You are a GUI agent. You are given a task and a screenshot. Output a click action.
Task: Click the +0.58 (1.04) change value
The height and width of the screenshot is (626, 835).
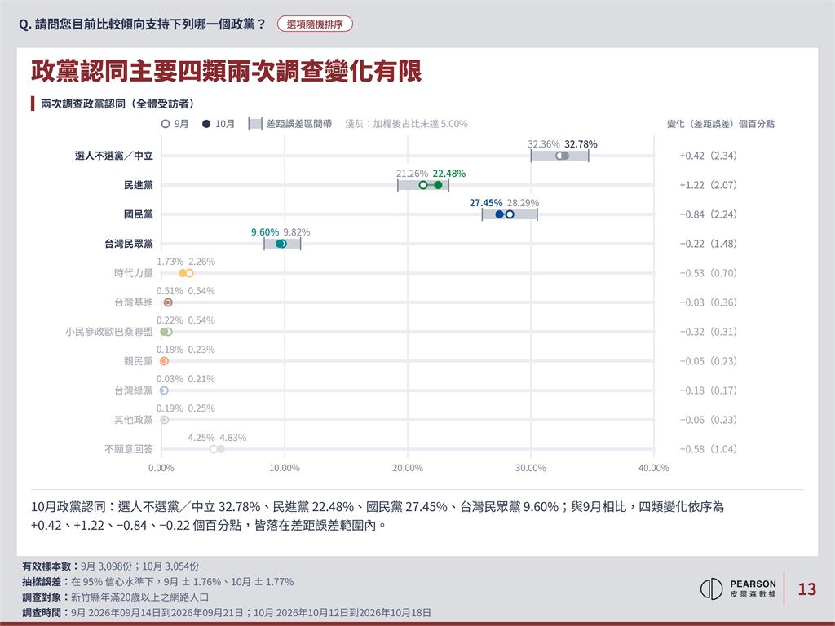coord(709,449)
